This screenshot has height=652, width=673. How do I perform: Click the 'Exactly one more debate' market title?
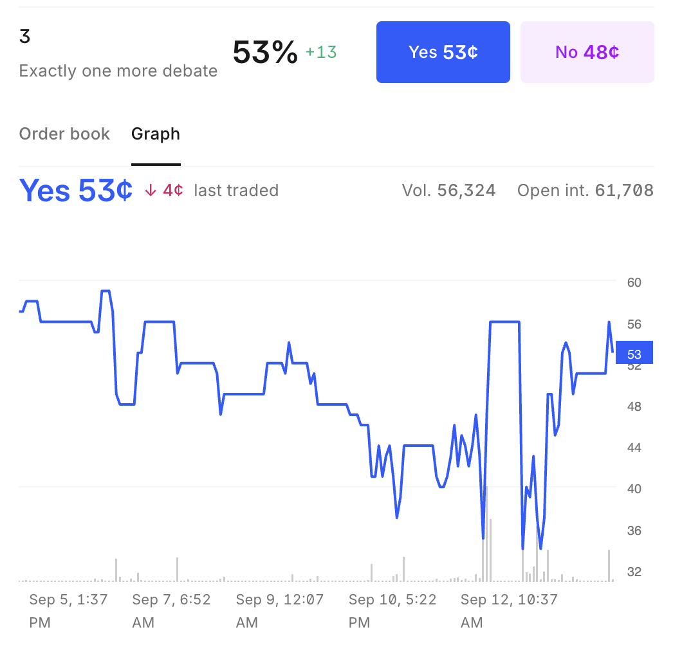click(x=118, y=71)
